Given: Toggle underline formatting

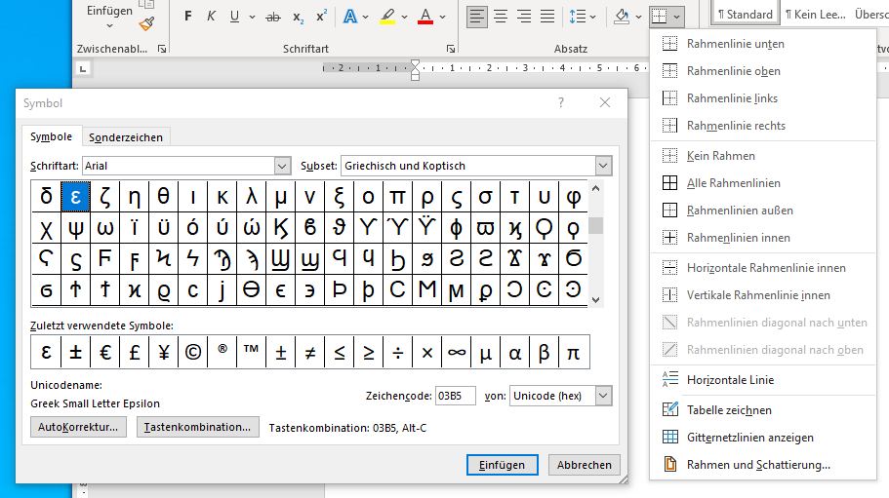Looking at the screenshot, I should (234, 17).
